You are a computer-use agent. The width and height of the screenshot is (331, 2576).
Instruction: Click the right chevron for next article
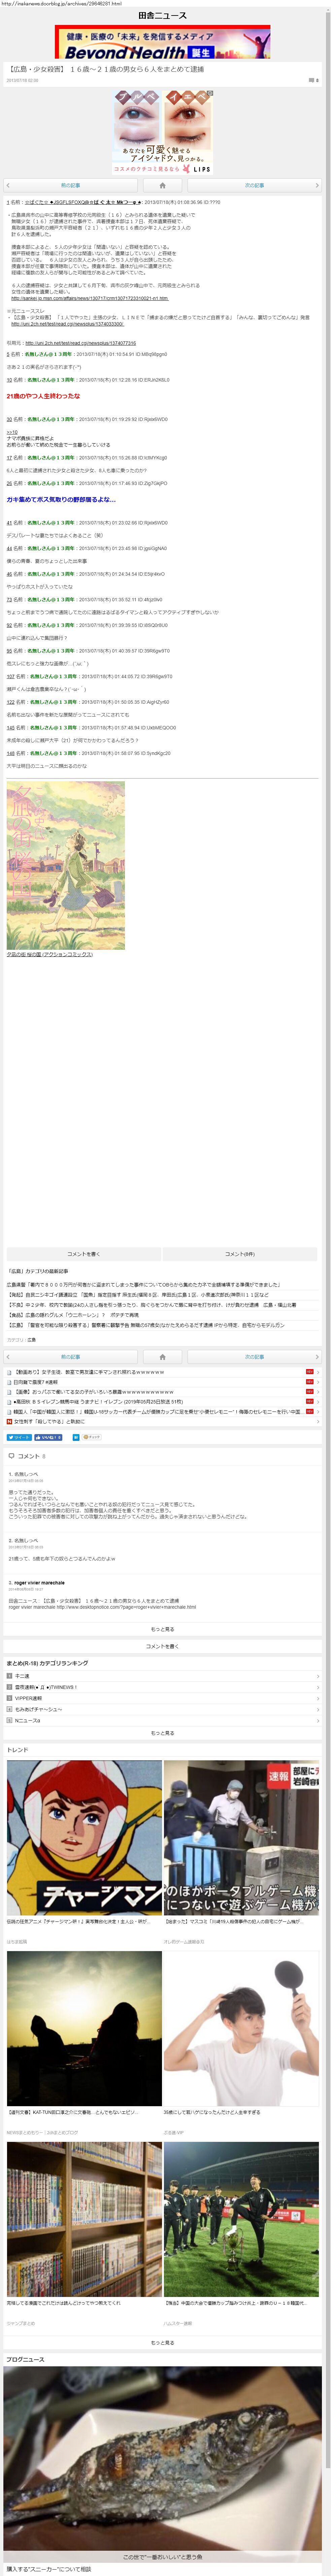tap(317, 185)
